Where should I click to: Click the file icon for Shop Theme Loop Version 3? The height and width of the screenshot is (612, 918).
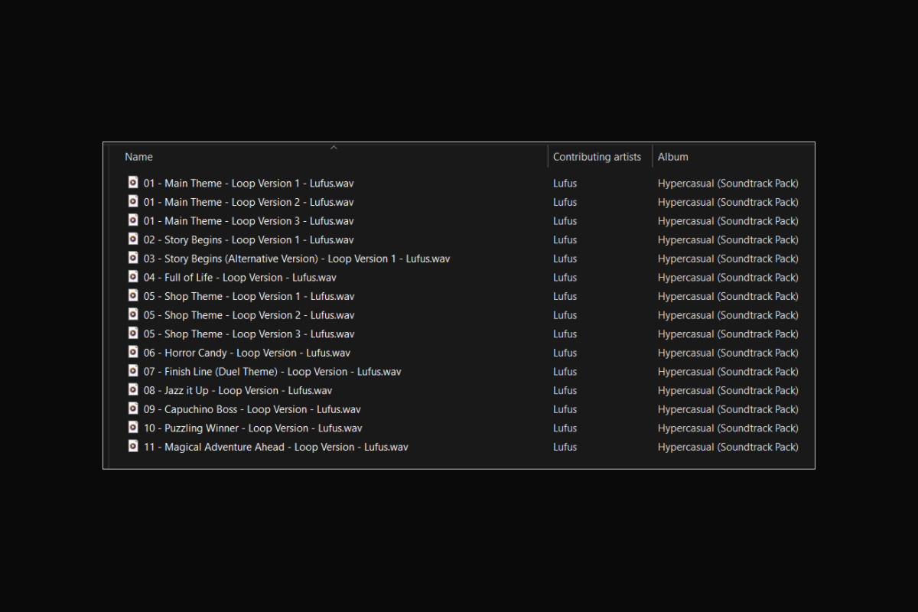[133, 334]
